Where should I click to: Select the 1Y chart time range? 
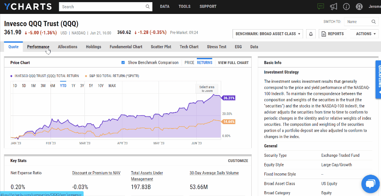coord(74,86)
